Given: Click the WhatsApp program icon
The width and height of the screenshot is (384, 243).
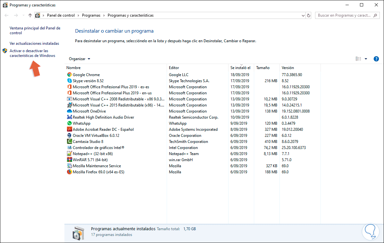Looking at the screenshot, I should (69, 123).
